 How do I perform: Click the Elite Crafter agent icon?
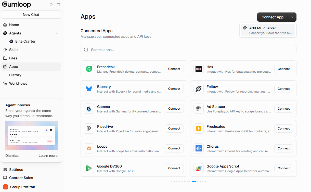click(x=11, y=41)
